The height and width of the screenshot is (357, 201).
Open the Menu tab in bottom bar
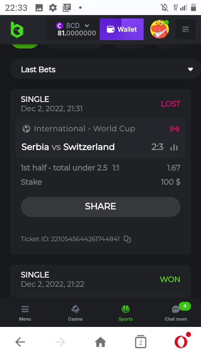(x=25, y=313)
